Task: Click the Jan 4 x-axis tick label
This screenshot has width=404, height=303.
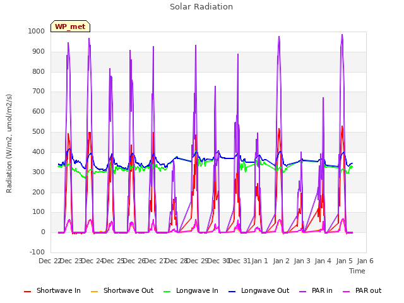Action: tap(323, 261)
